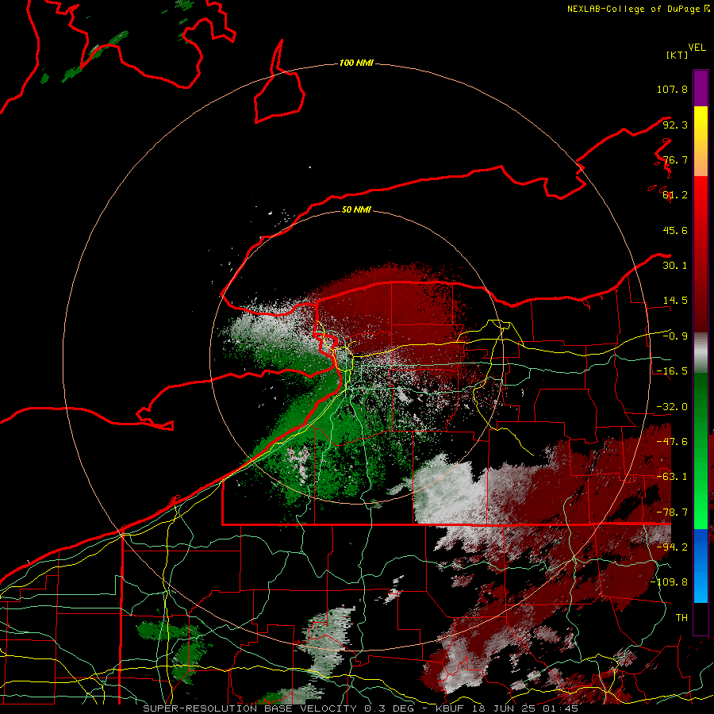Click the 45.6 legend value

click(x=675, y=230)
